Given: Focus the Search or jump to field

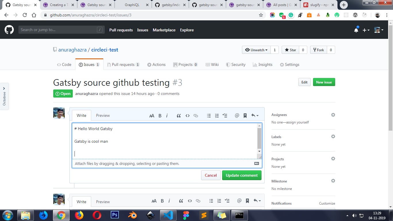Looking at the screenshot, I should pyautogui.click(x=61, y=30).
